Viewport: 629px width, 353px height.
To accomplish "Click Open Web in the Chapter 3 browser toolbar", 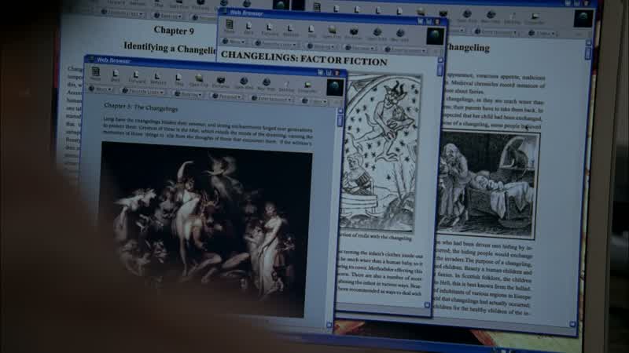I will (244, 83).
